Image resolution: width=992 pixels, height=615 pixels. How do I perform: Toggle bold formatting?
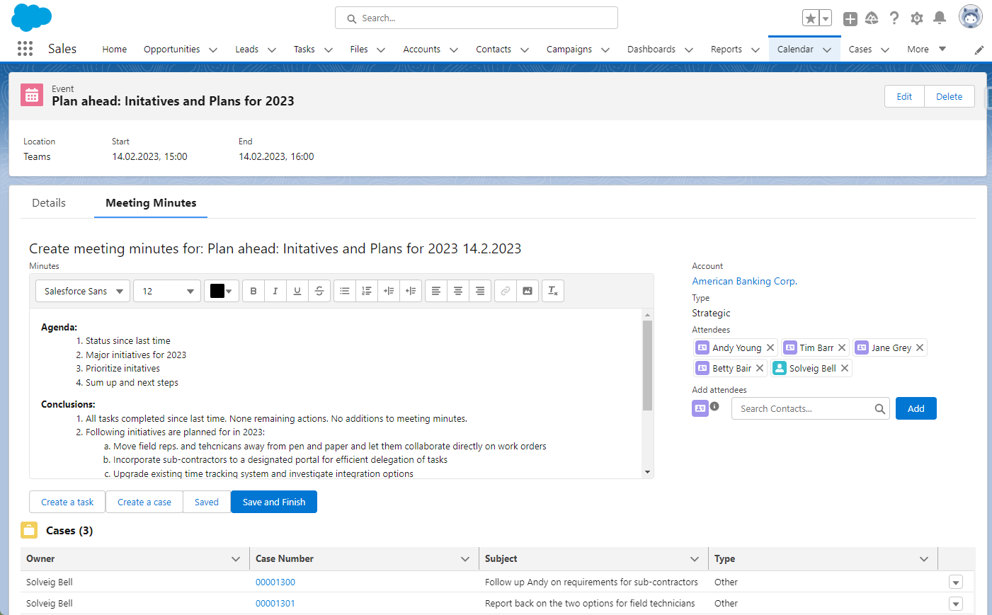[x=253, y=291]
